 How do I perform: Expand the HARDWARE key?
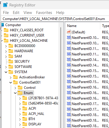pos(6,51)
